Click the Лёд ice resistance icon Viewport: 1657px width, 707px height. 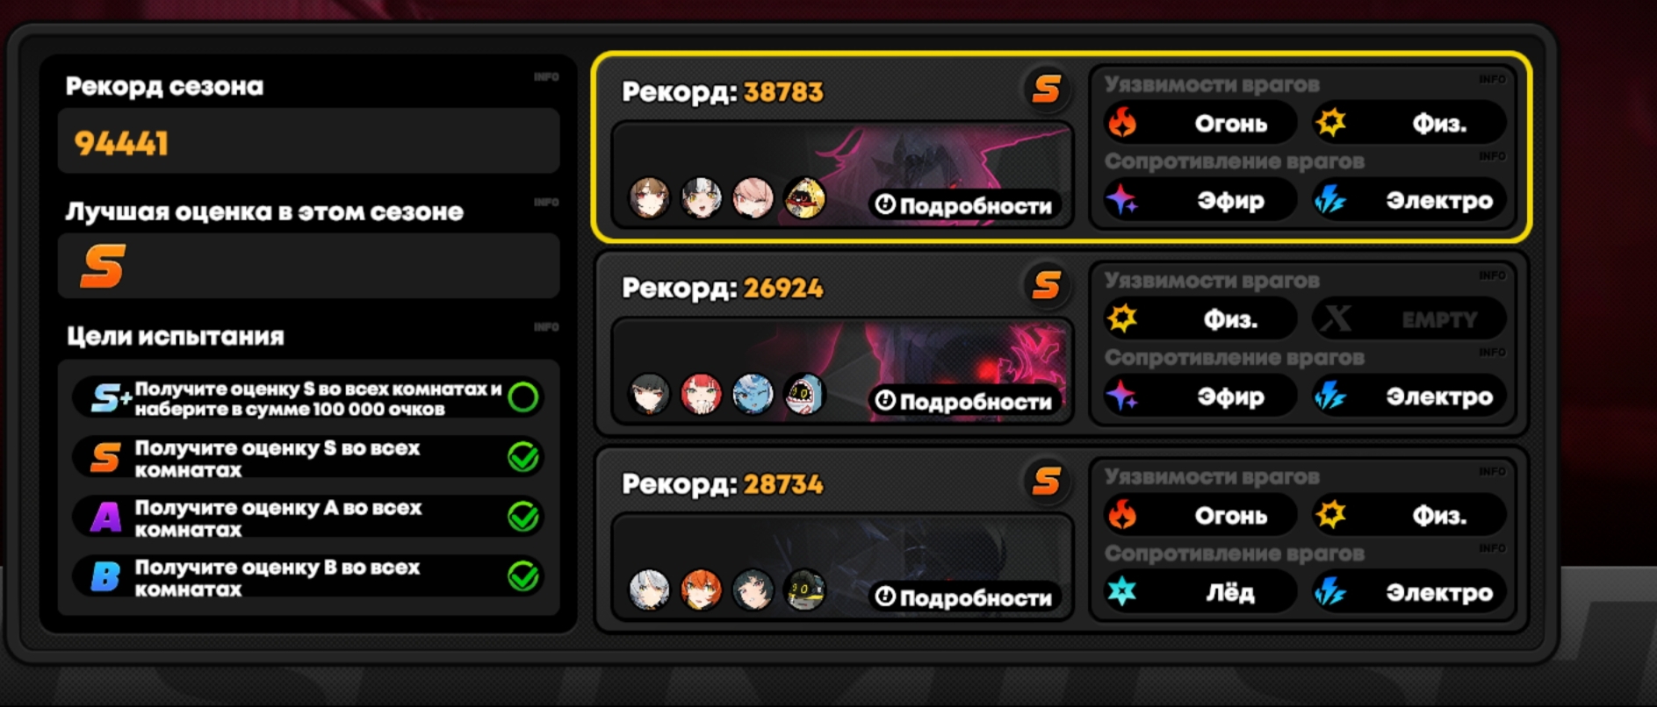coord(1122,592)
